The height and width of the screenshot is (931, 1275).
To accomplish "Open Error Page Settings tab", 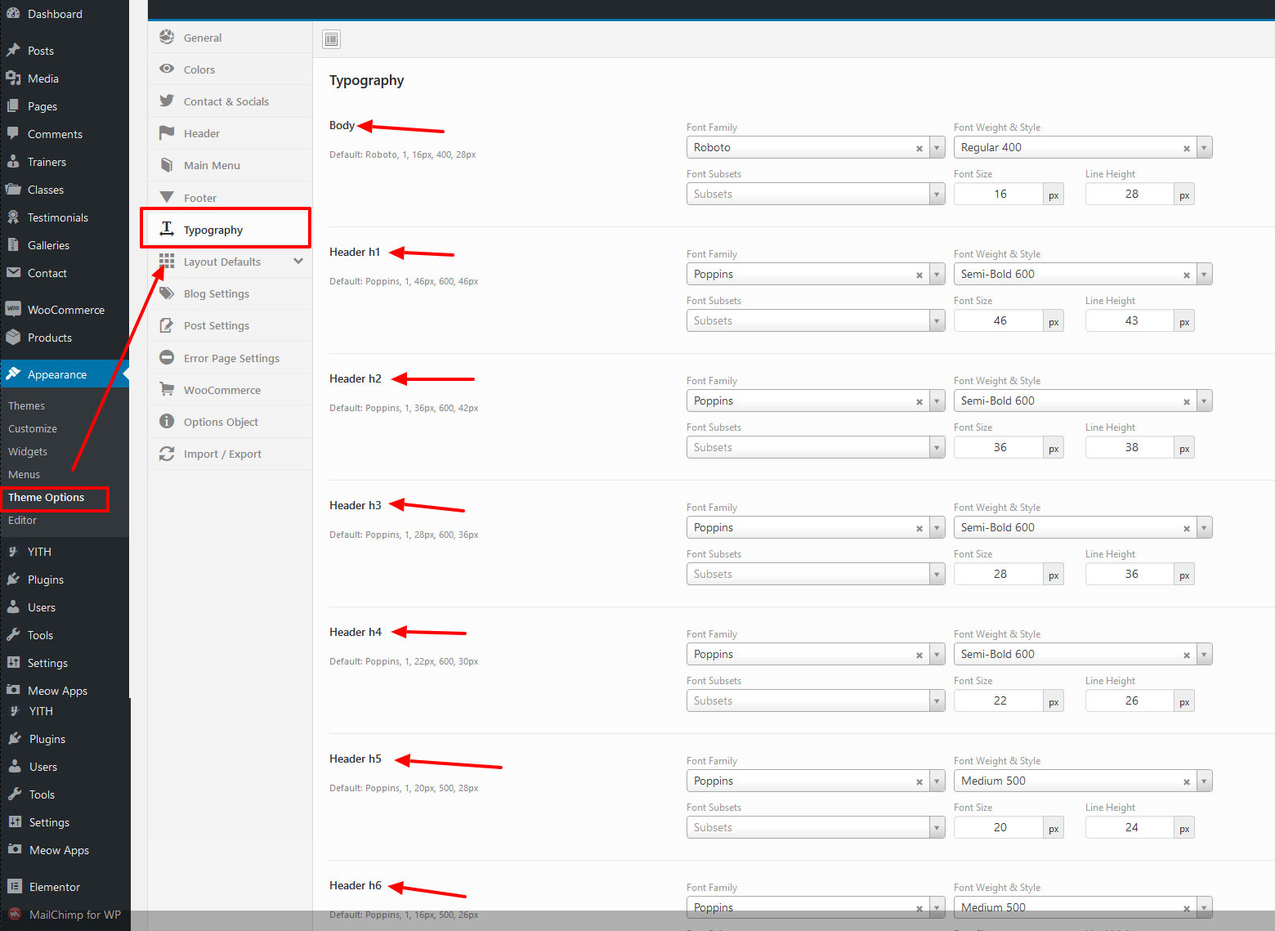I will (230, 357).
